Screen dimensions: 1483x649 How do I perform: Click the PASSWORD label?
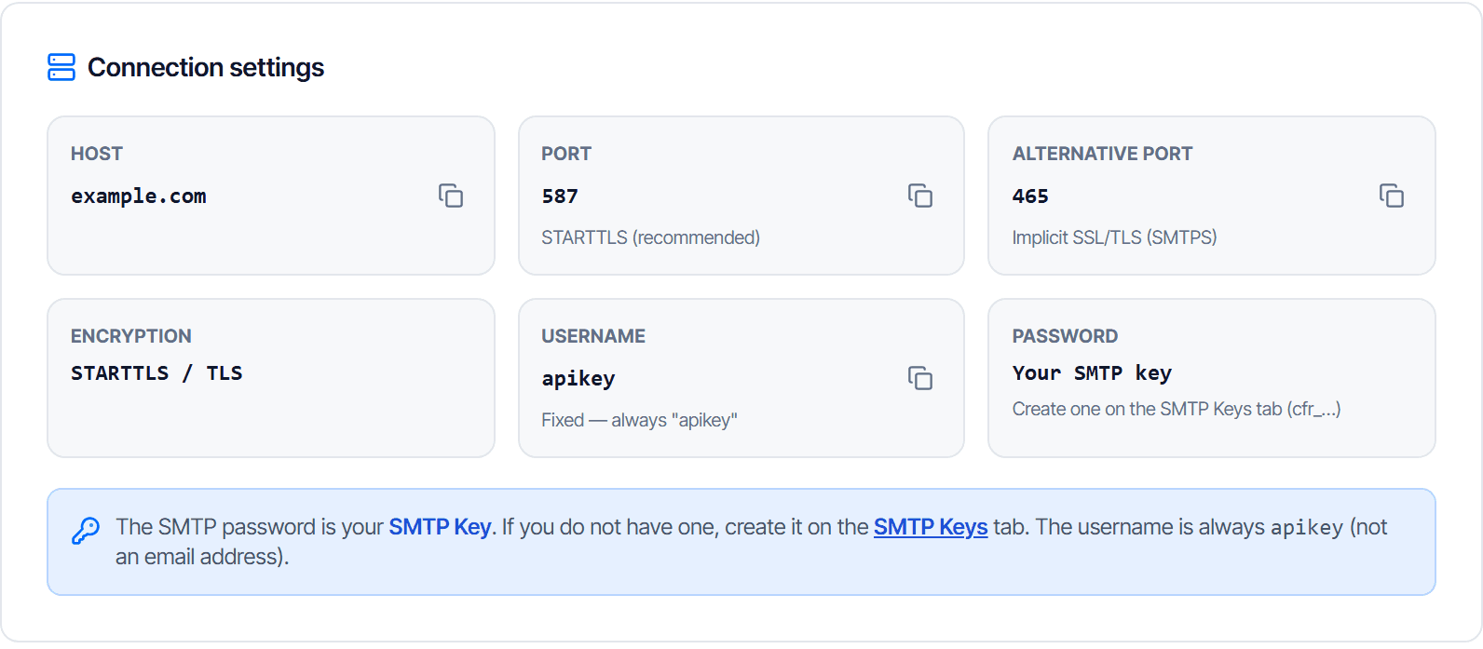1065,336
